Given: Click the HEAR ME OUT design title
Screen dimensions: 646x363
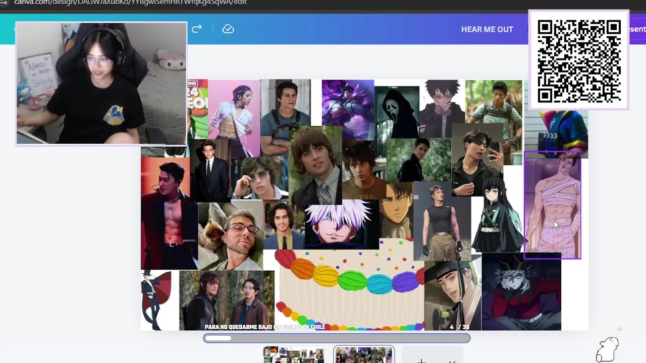Looking at the screenshot, I should [x=487, y=29].
